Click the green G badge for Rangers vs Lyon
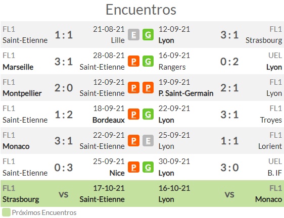 [x=148, y=61]
